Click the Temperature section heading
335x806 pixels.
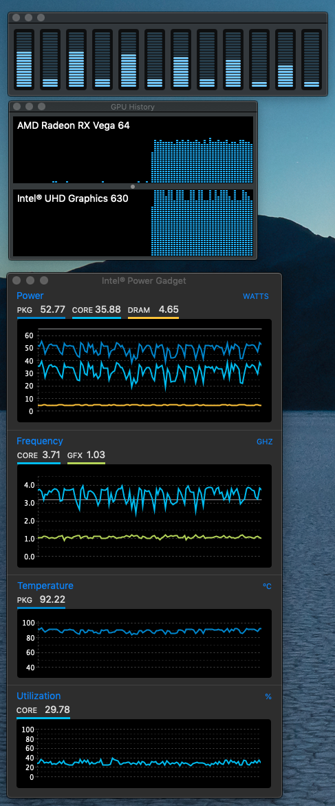coord(45,586)
